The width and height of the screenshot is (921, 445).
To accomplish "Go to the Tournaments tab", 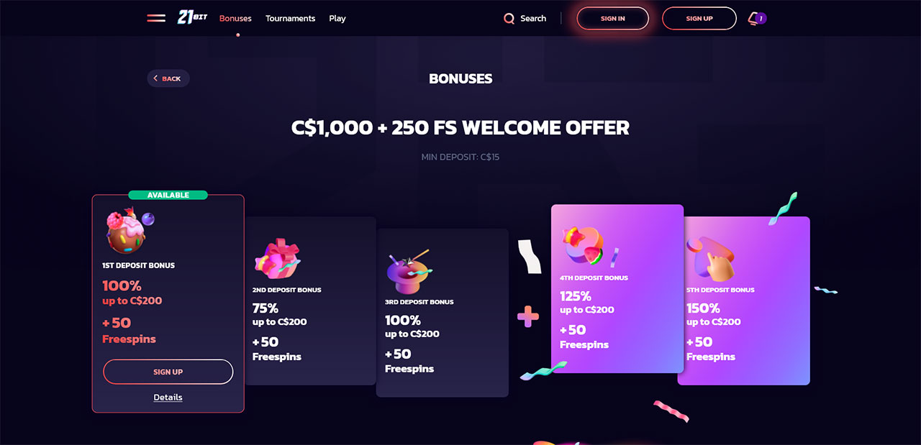I will tap(290, 18).
